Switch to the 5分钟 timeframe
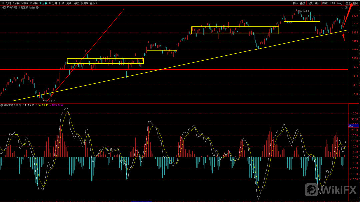The image size is (360, 202). point(24,3)
